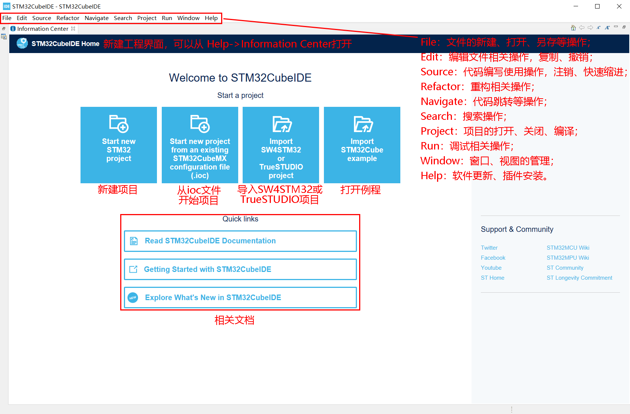Open the Help menu

click(211, 18)
